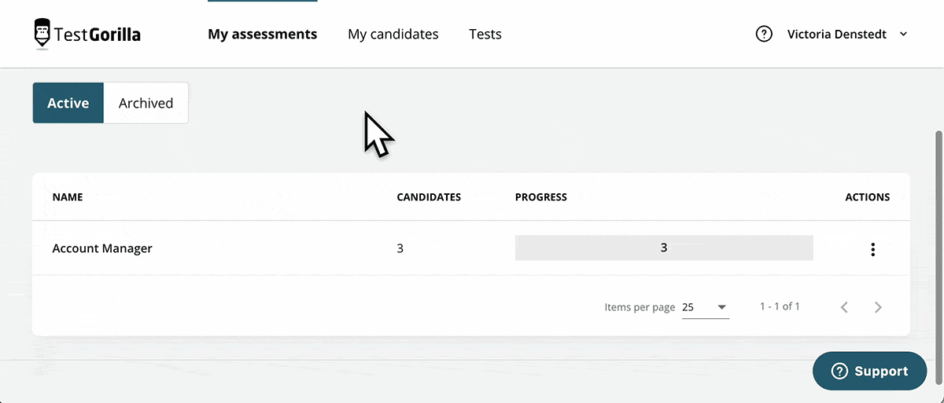Select the My assessments tab
This screenshot has width=944, height=403.
(x=263, y=34)
